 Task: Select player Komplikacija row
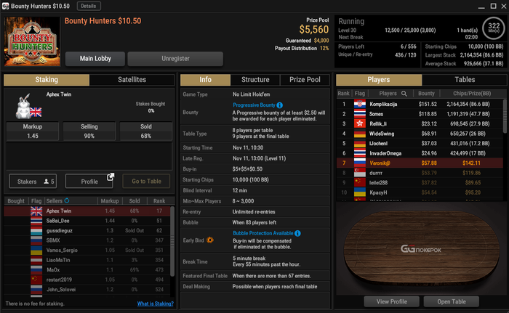(420, 104)
